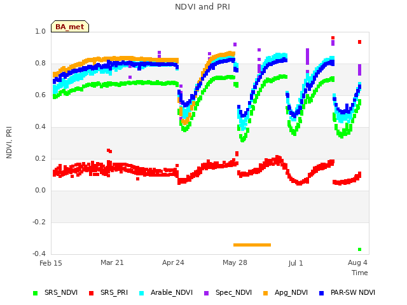Click the Feb 15 x-axis tick label
407x305 pixels.
(x=51, y=263)
